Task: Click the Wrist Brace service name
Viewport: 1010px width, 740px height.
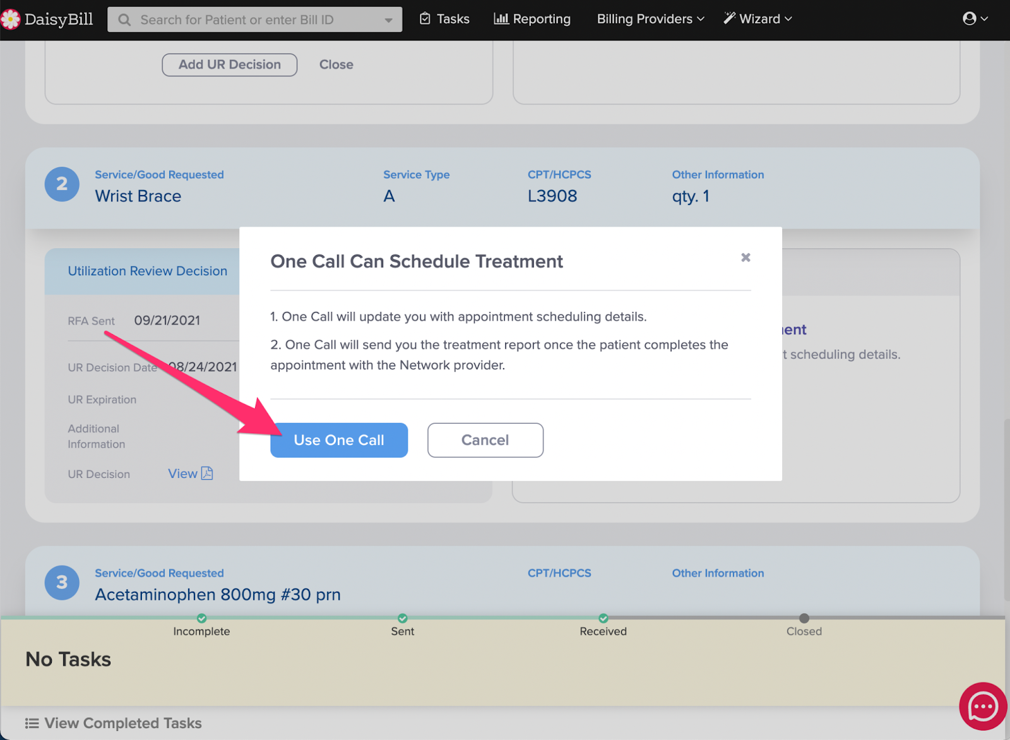Action: click(x=138, y=196)
